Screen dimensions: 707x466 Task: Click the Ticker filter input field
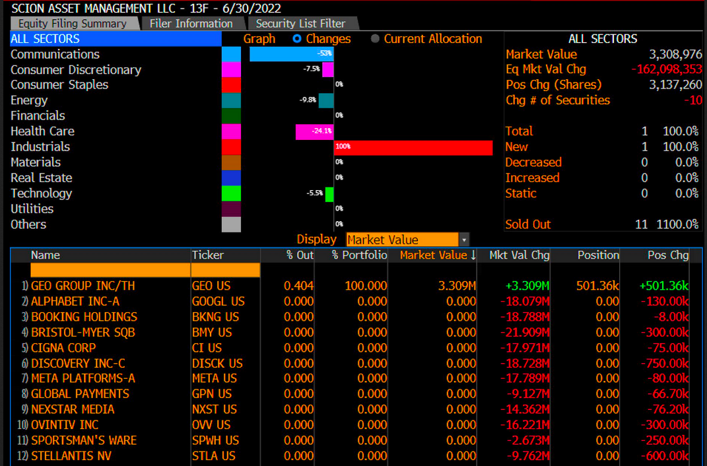click(226, 270)
